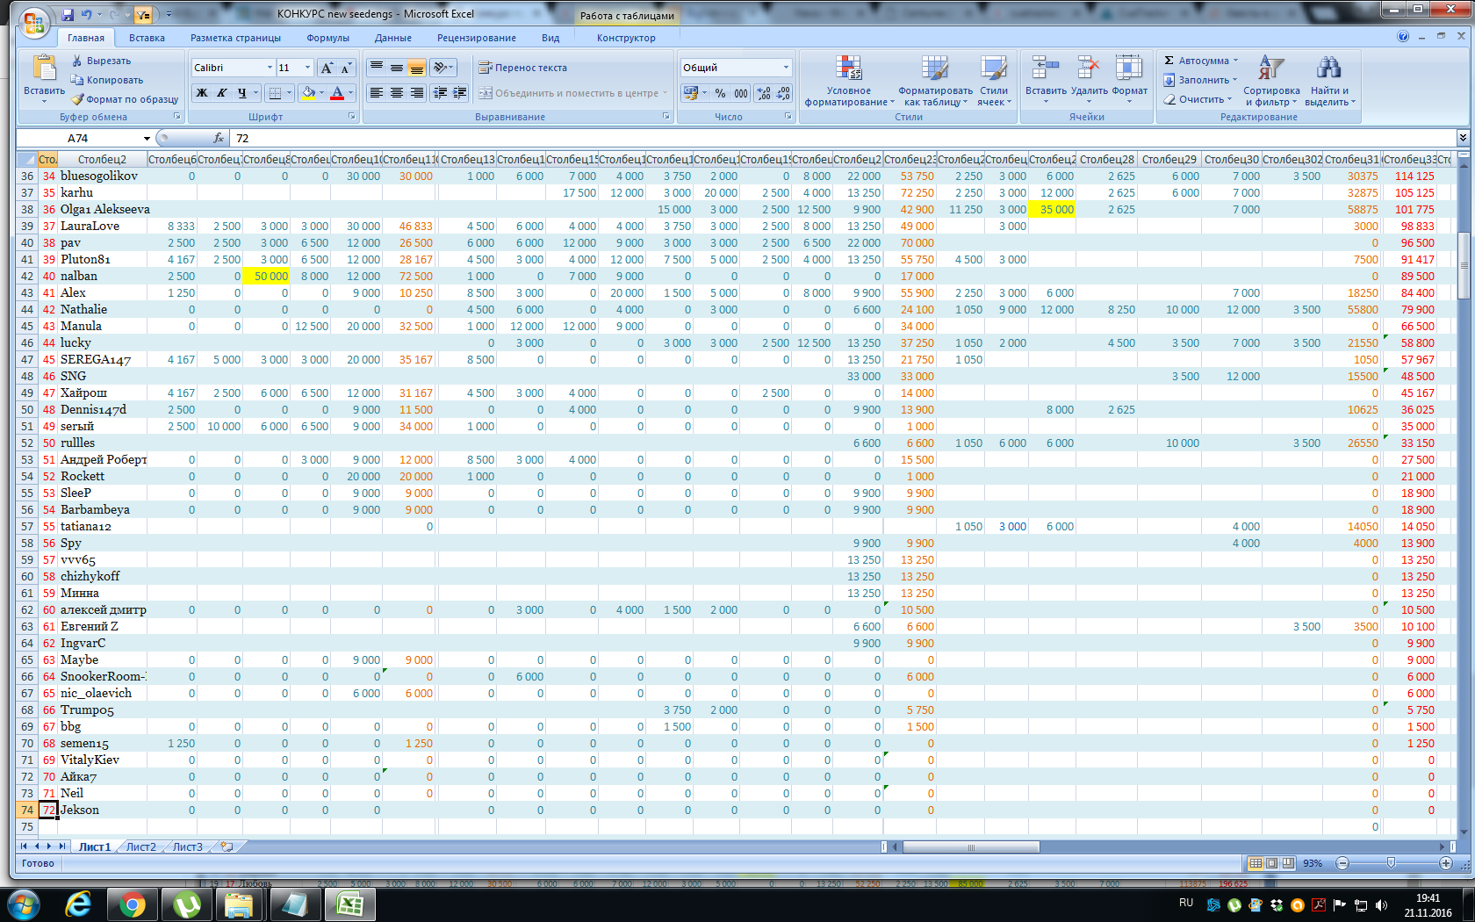Expand the Calibri font name dropdown
The image size is (1475, 922).
pyautogui.click(x=270, y=68)
